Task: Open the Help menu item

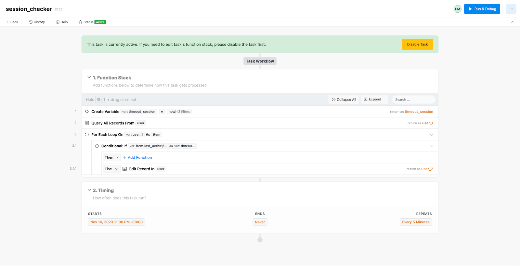Action: 62,22
